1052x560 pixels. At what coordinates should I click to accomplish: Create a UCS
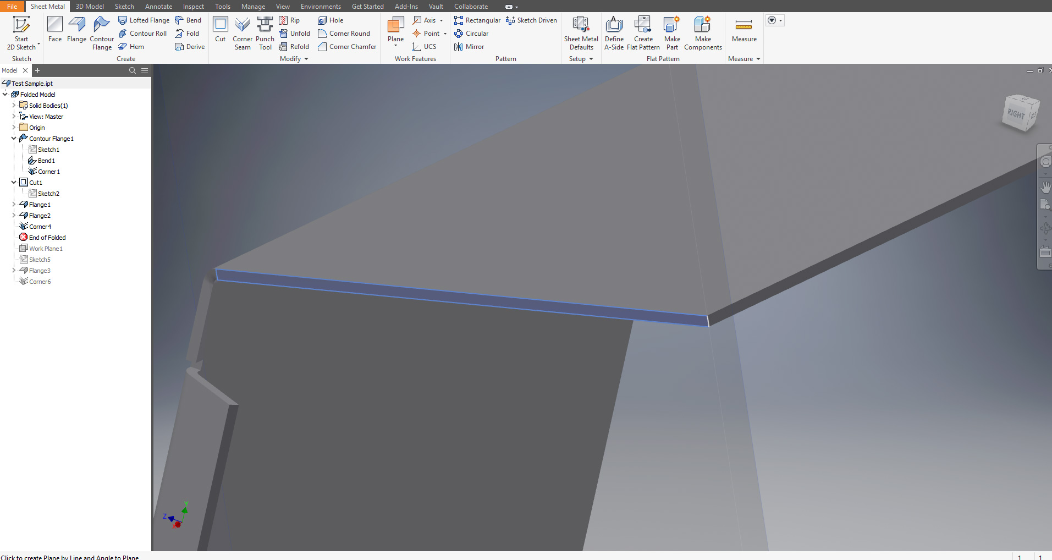click(x=425, y=47)
